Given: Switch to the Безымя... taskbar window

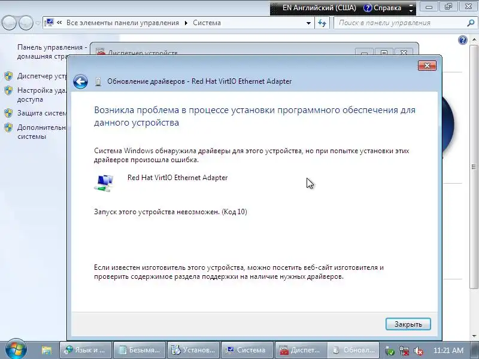Looking at the screenshot, I should [140, 350].
